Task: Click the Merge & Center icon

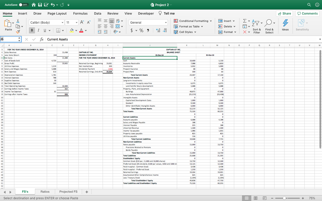Action: pyautogui.click(x=117, y=26)
